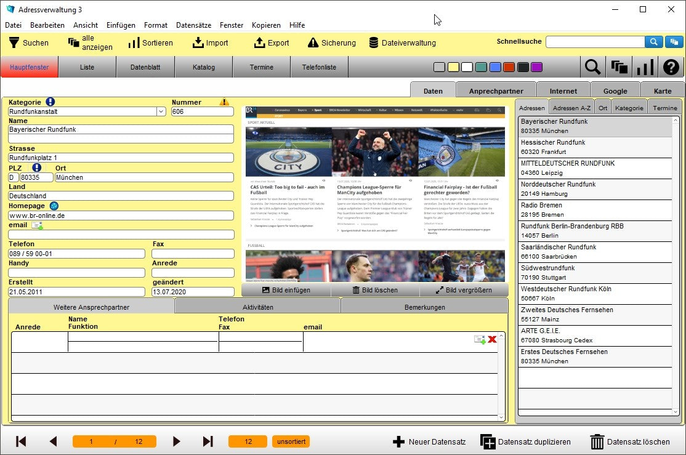686x455 pixels.
Task: Jump to first record arrow
Action: 21,441
